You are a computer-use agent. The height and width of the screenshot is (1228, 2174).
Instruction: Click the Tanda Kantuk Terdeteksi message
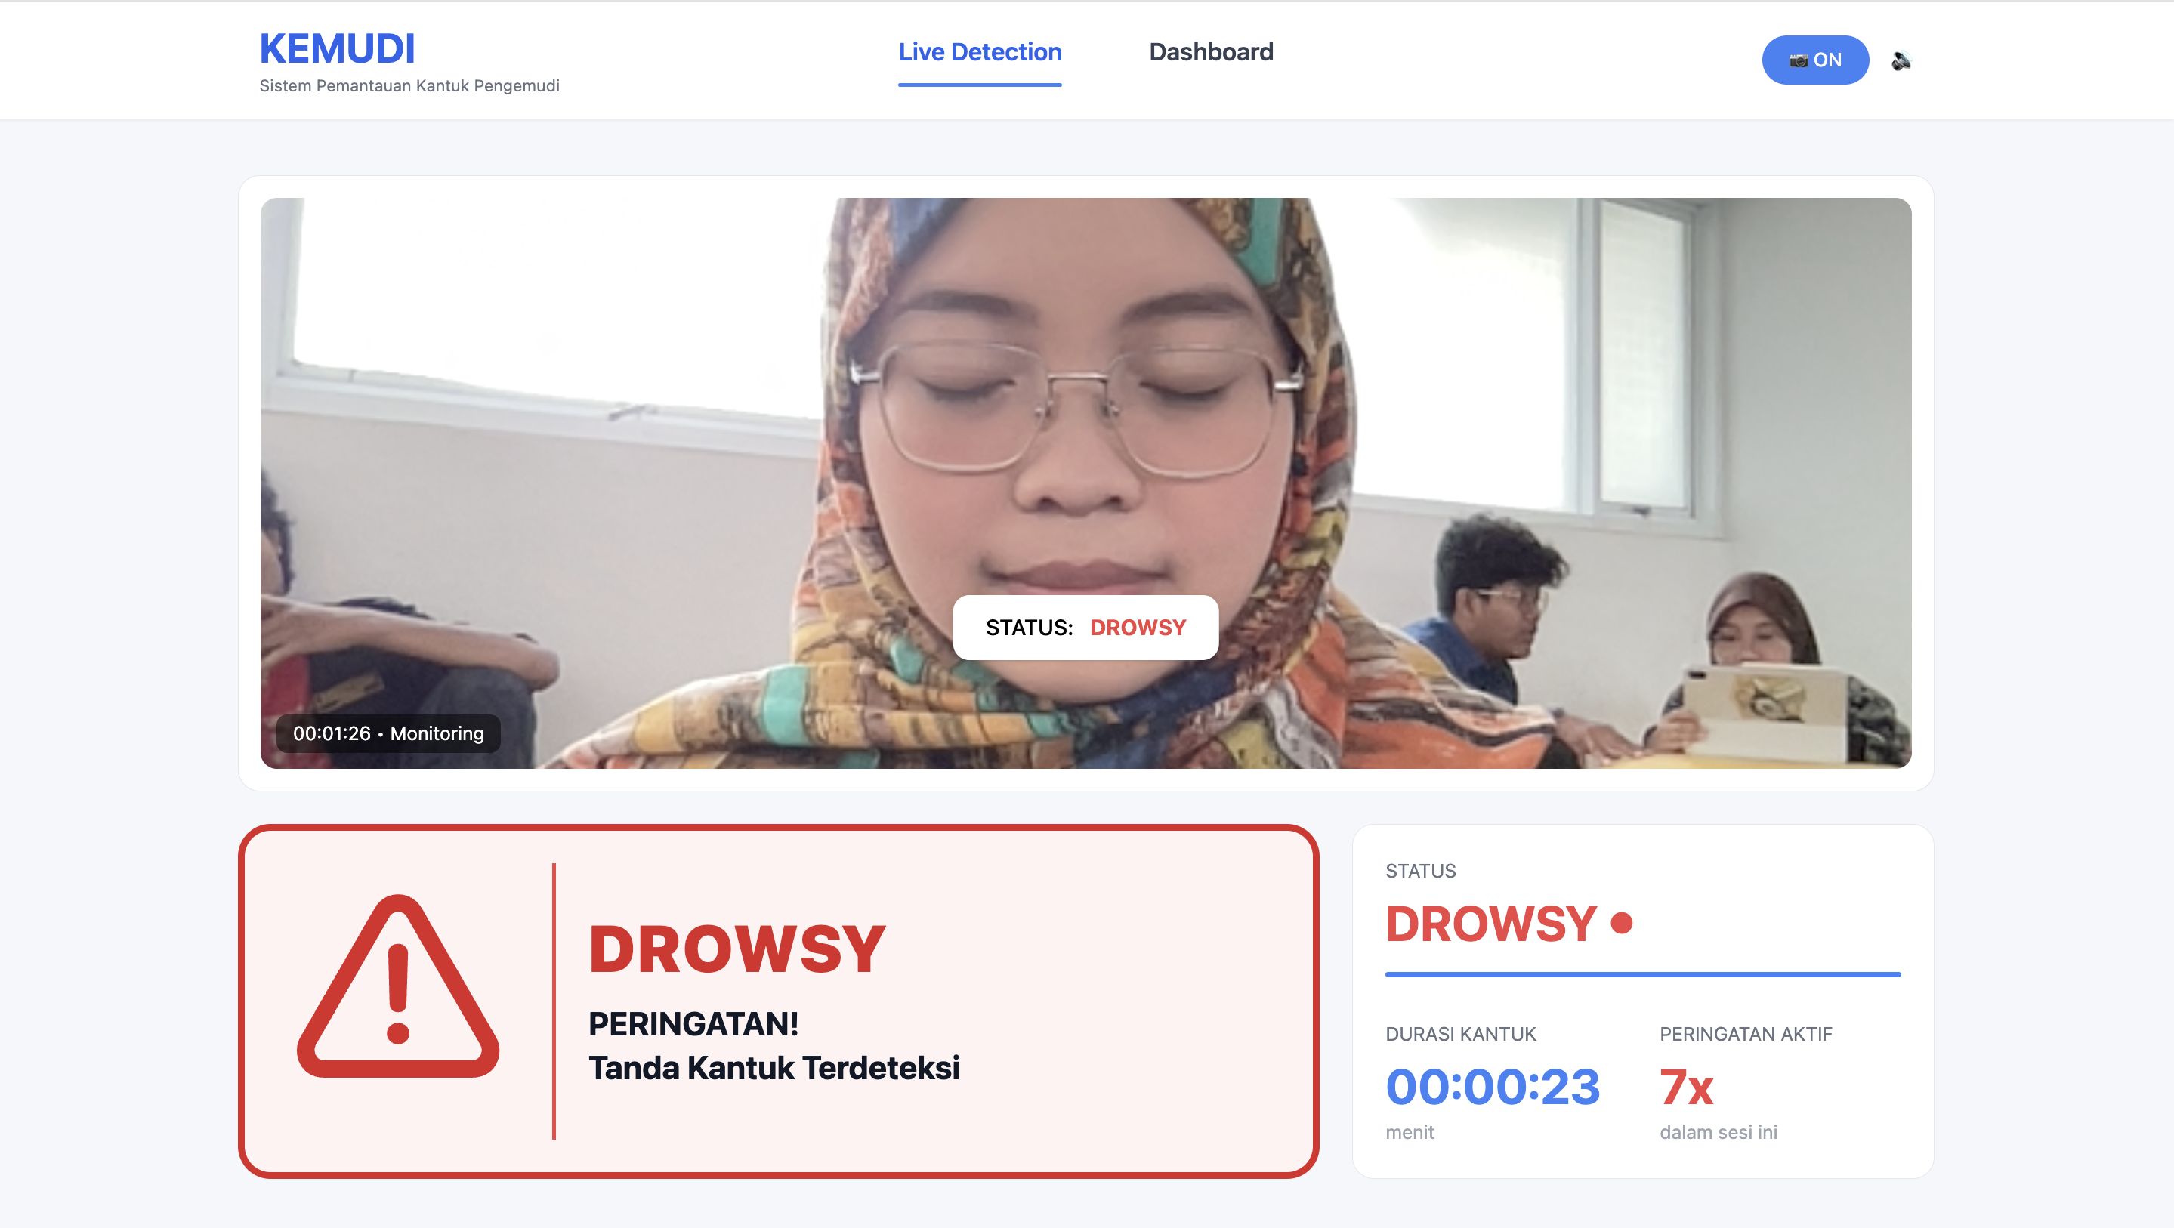[x=774, y=1068]
